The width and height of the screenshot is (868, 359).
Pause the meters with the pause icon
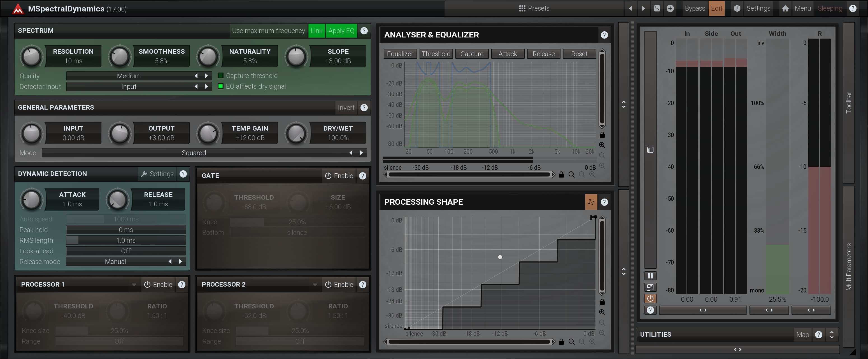(x=650, y=276)
